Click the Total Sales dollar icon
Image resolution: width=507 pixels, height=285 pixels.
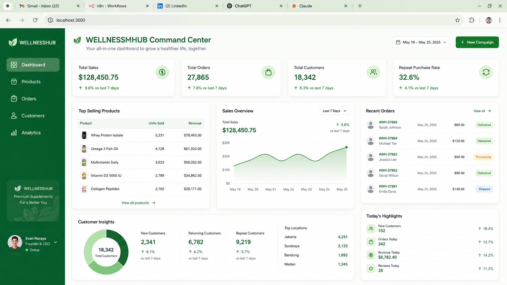coord(162,72)
